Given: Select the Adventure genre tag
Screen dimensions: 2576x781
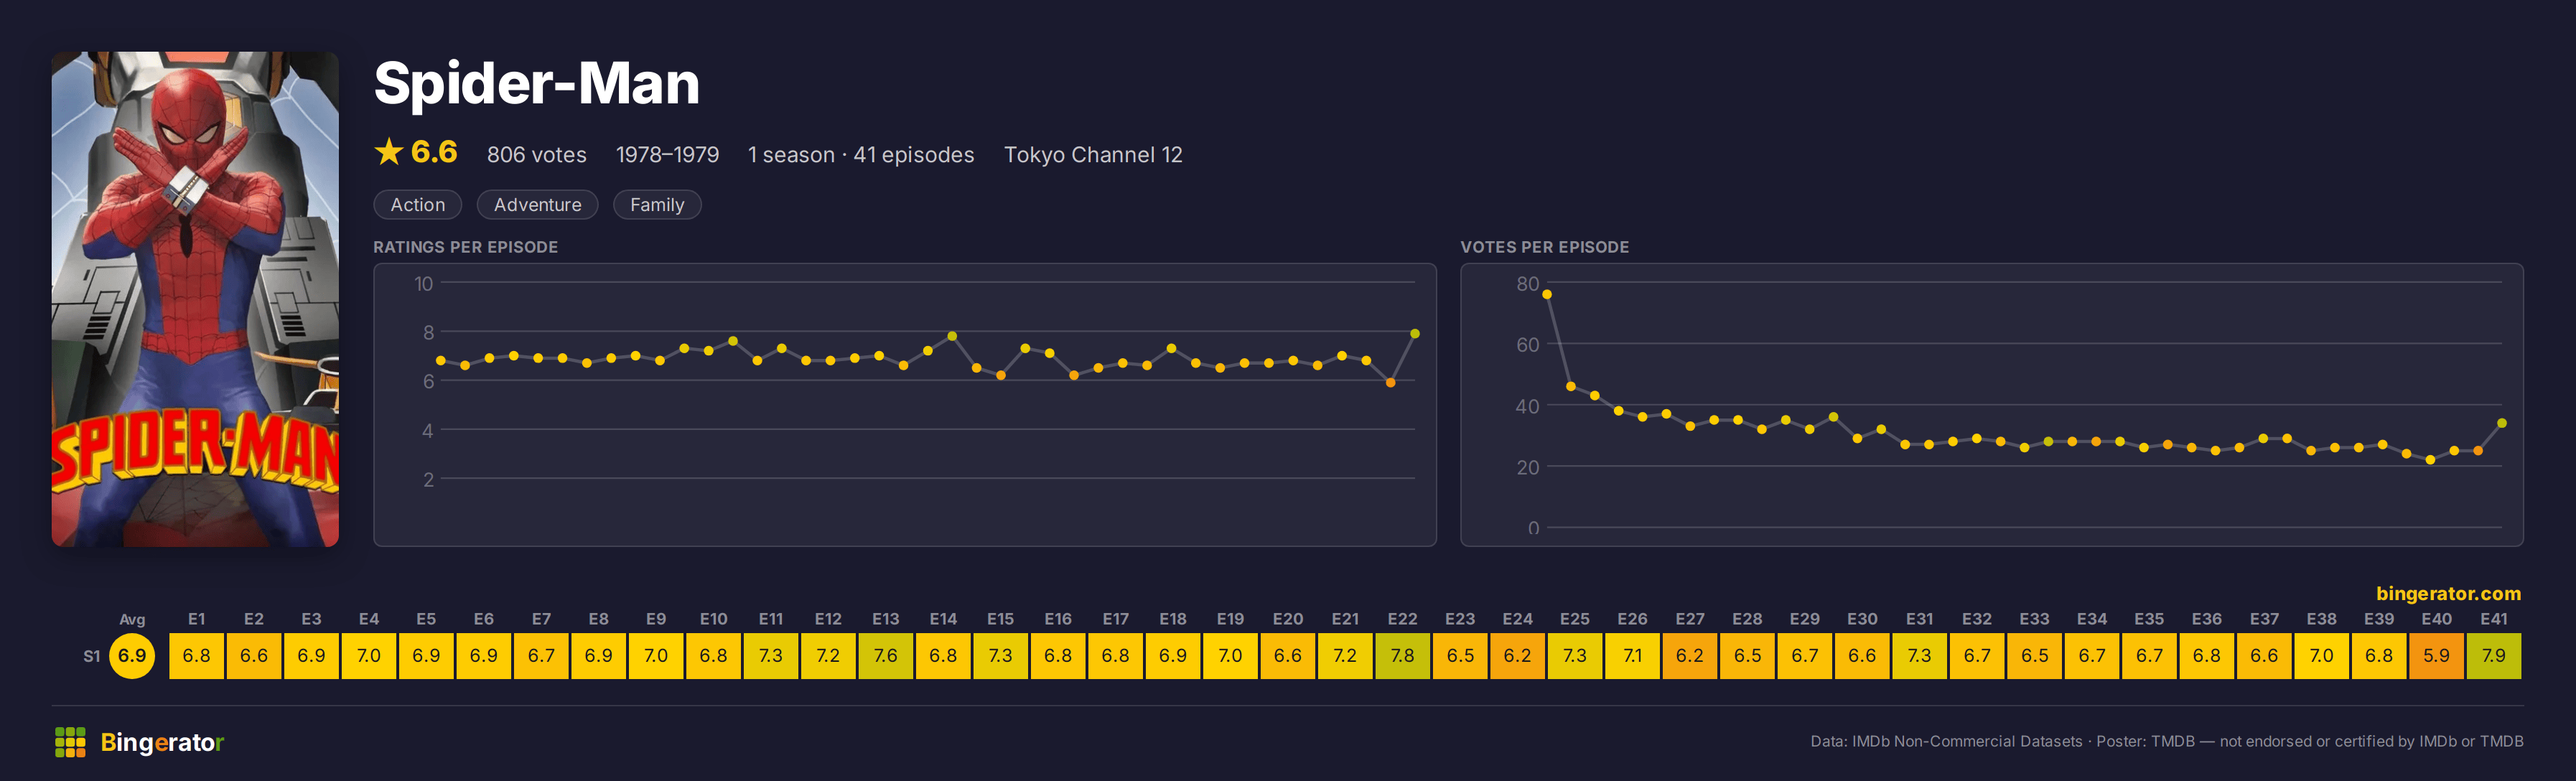Looking at the screenshot, I should [537, 205].
